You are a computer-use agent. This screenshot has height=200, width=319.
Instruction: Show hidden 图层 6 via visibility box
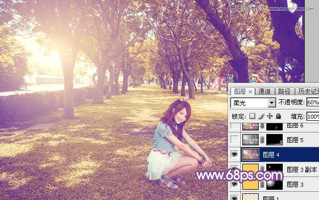pos(234,126)
